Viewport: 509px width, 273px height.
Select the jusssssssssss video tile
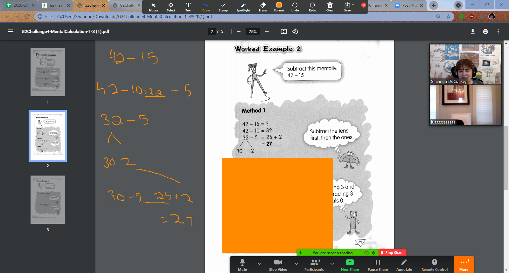(465, 105)
